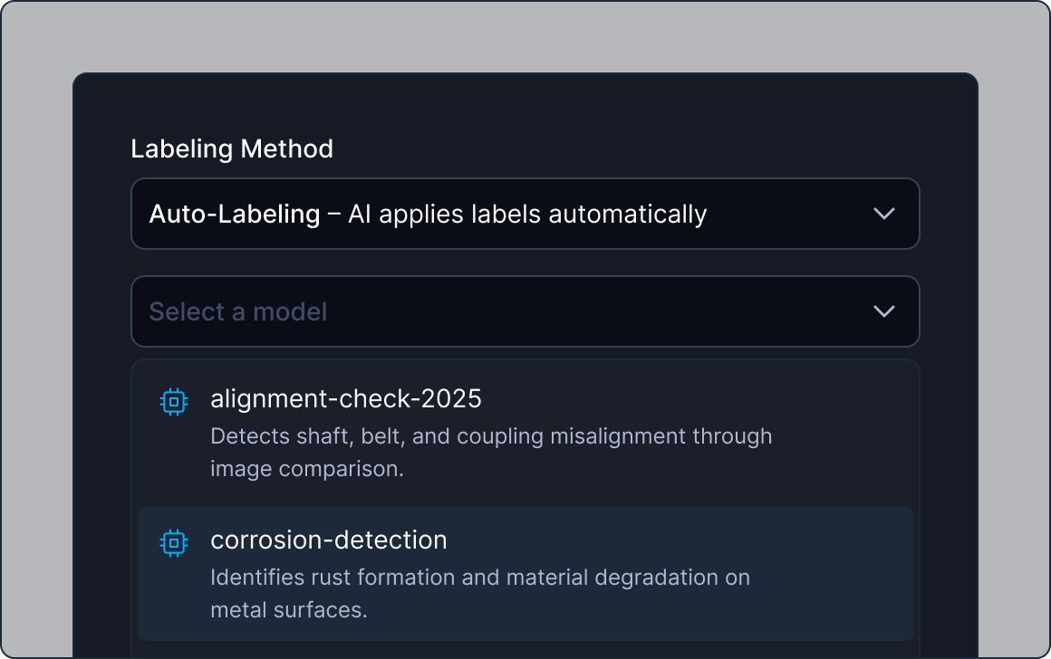
Task: Click the rust formation description text
Action: tap(480, 593)
